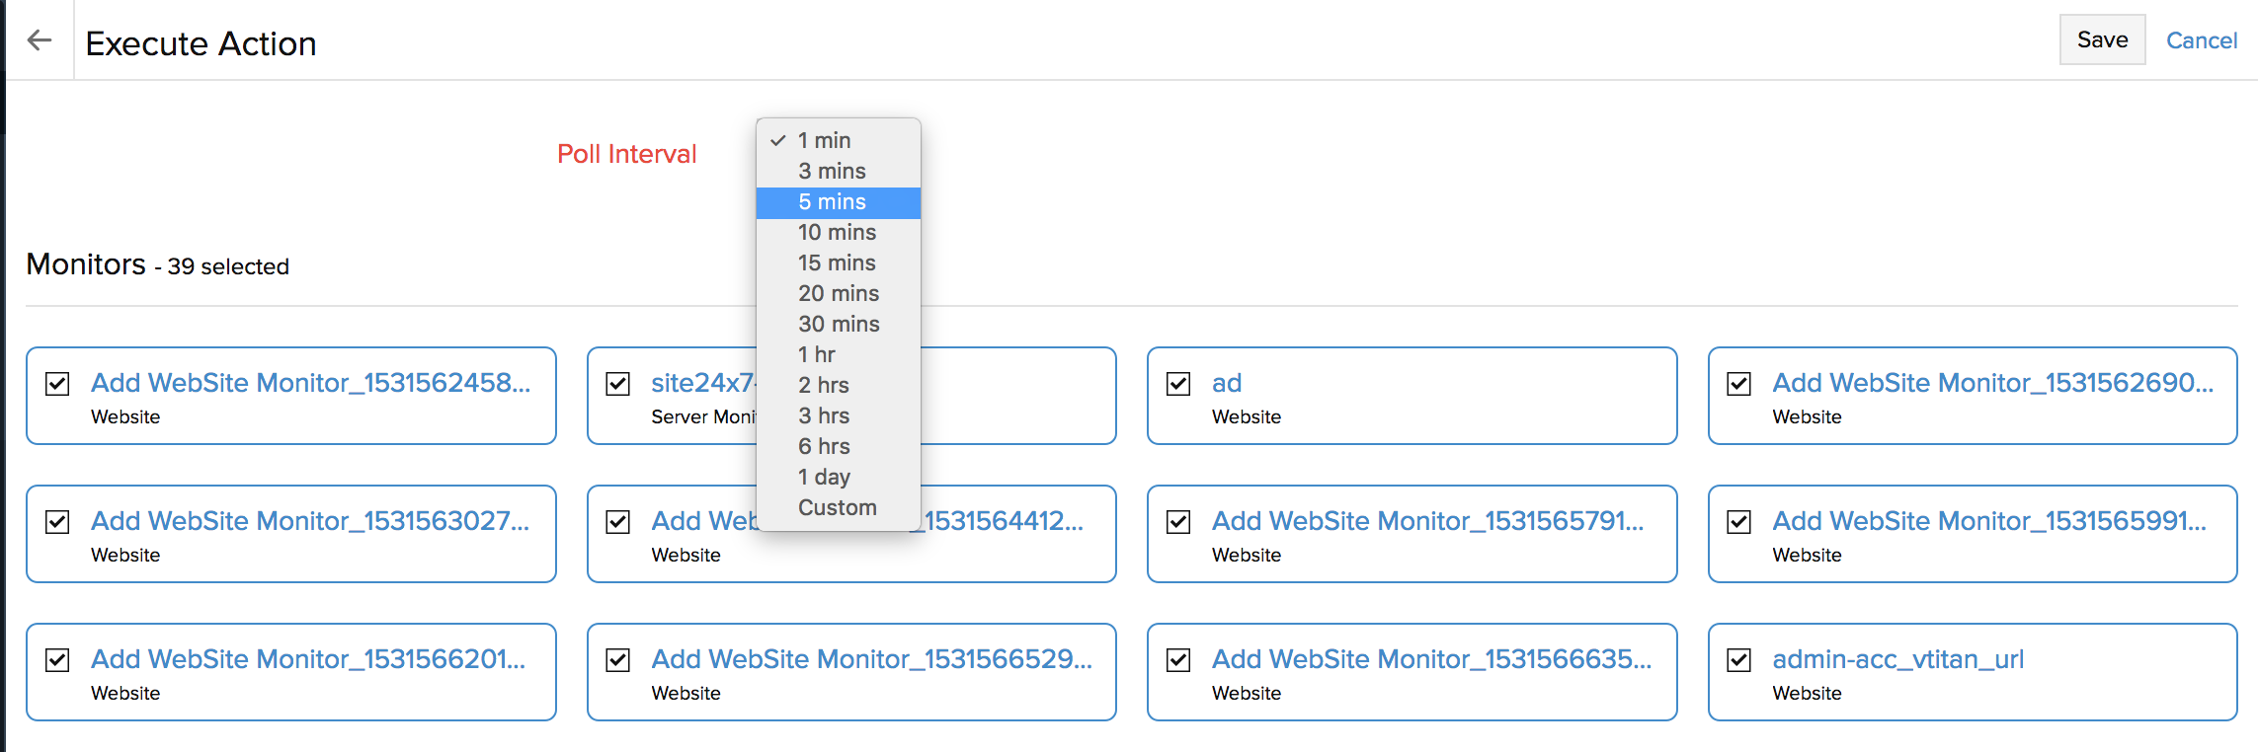The image size is (2258, 752).
Task: Toggle checkbox for site24x7 server monitor
Action: (x=618, y=384)
